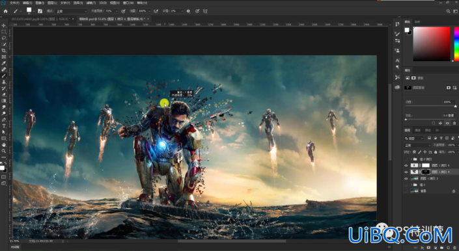459x251 pixels.
Task: Click the add layer style fx icon
Action: 423,248
